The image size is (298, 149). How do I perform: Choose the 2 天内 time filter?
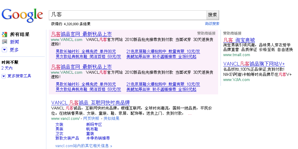7,68
